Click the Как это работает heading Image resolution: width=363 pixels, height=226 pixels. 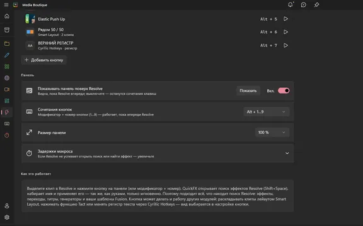pyautogui.click(x=36, y=174)
